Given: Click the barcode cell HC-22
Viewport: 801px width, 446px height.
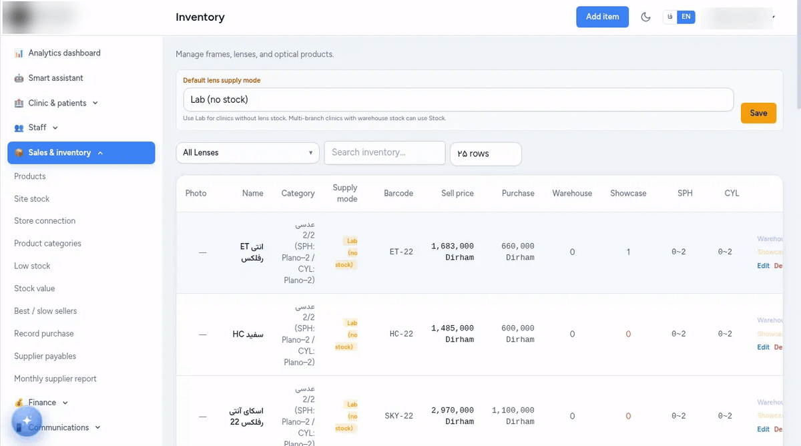Looking at the screenshot, I should (x=401, y=334).
